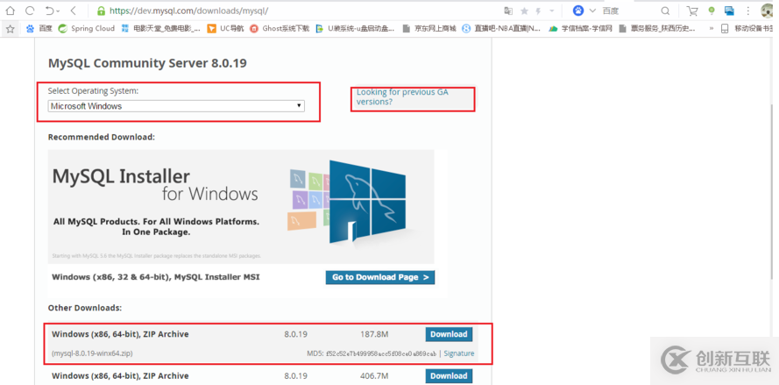Click the Recommended Download: label

click(x=102, y=137)
